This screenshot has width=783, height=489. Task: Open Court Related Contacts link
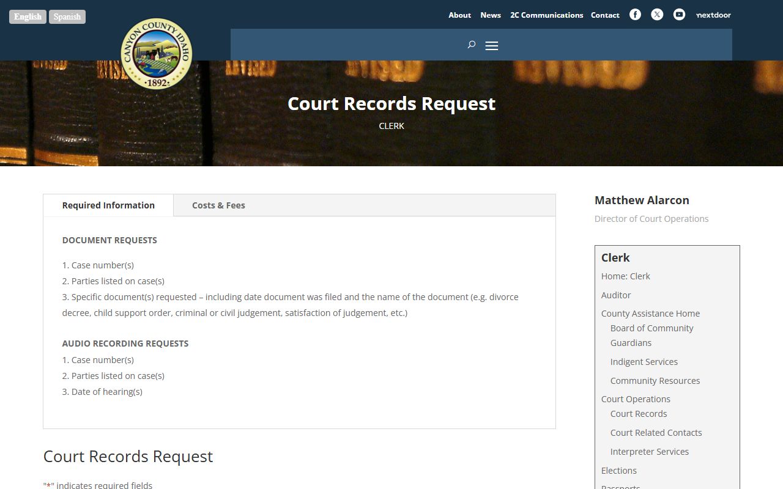[x=656, y=433]
